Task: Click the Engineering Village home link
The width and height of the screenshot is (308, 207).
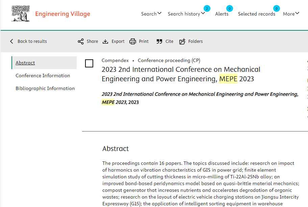Action: point(63,14)
